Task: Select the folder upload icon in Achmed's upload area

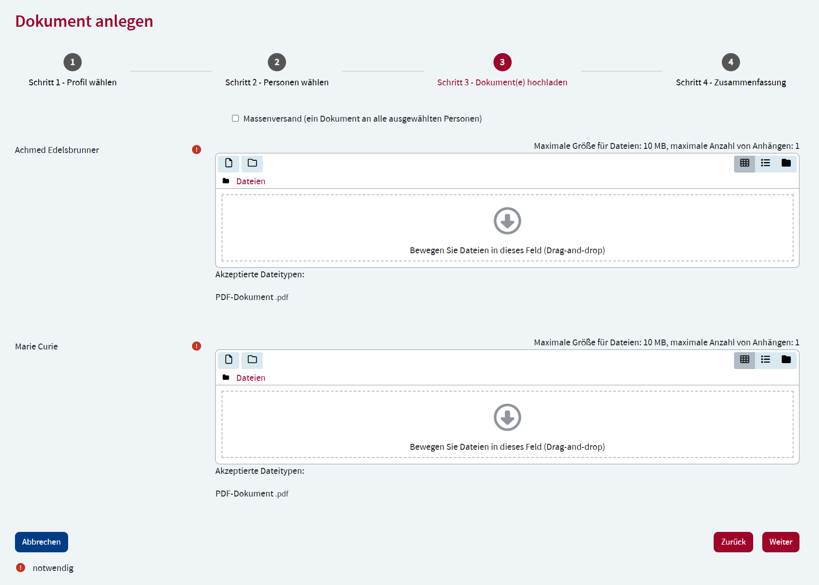Action: 252,164
